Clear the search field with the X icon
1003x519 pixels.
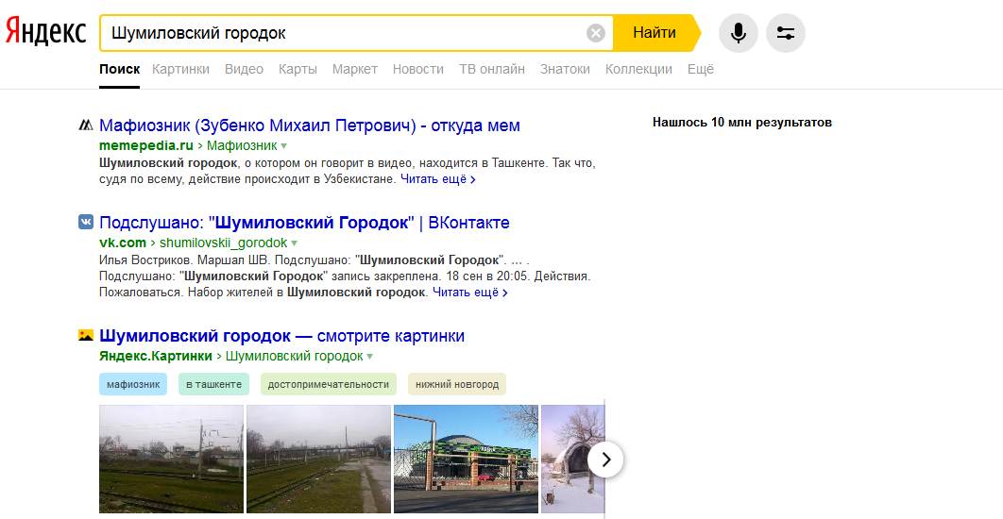(596, 33)
